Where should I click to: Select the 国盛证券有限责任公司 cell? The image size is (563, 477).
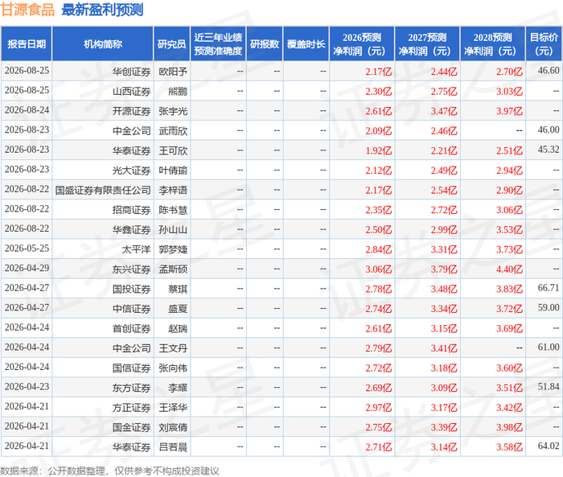click(103, 191)
